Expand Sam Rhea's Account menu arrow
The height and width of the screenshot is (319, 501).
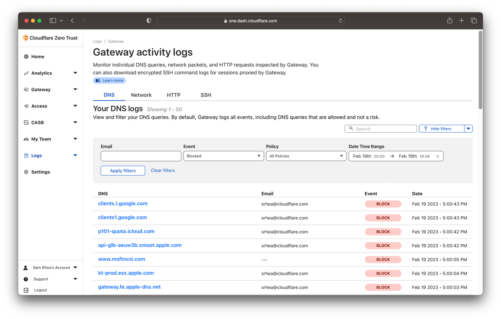75,268
